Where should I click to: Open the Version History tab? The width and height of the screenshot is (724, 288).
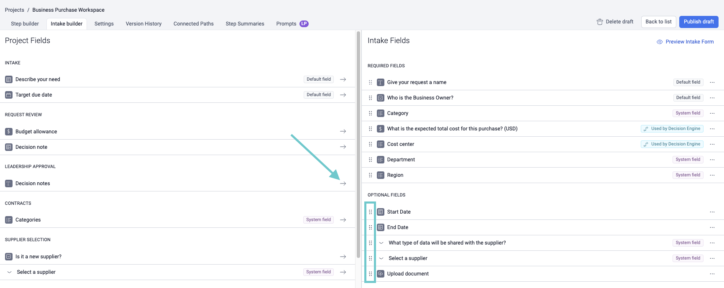[x=143, y=24]
